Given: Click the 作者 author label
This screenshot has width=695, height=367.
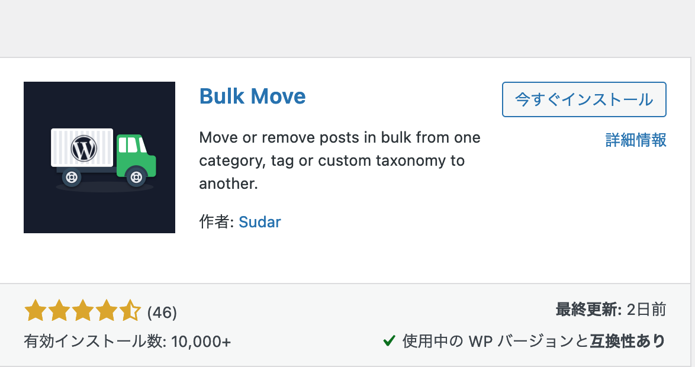Looking at the screenshot, I should click(214, 222).
